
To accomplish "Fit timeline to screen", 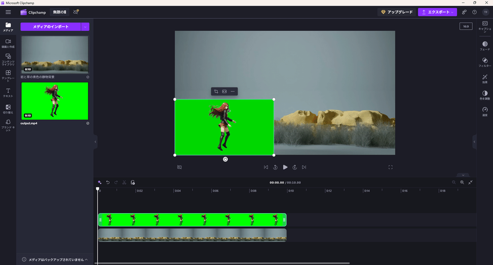I will (470, 182).
